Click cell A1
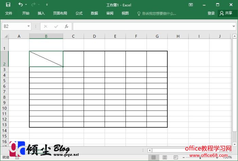 point(19,45)
